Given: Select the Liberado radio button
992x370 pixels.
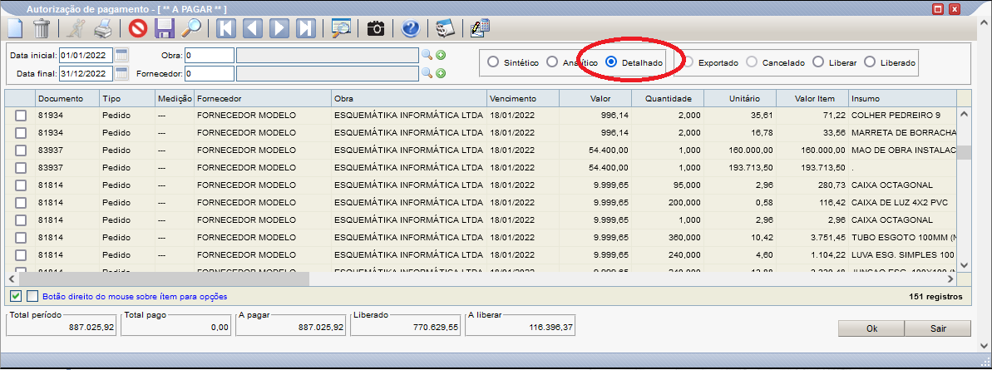Looking at the screenshot, I should click(870, 62).
